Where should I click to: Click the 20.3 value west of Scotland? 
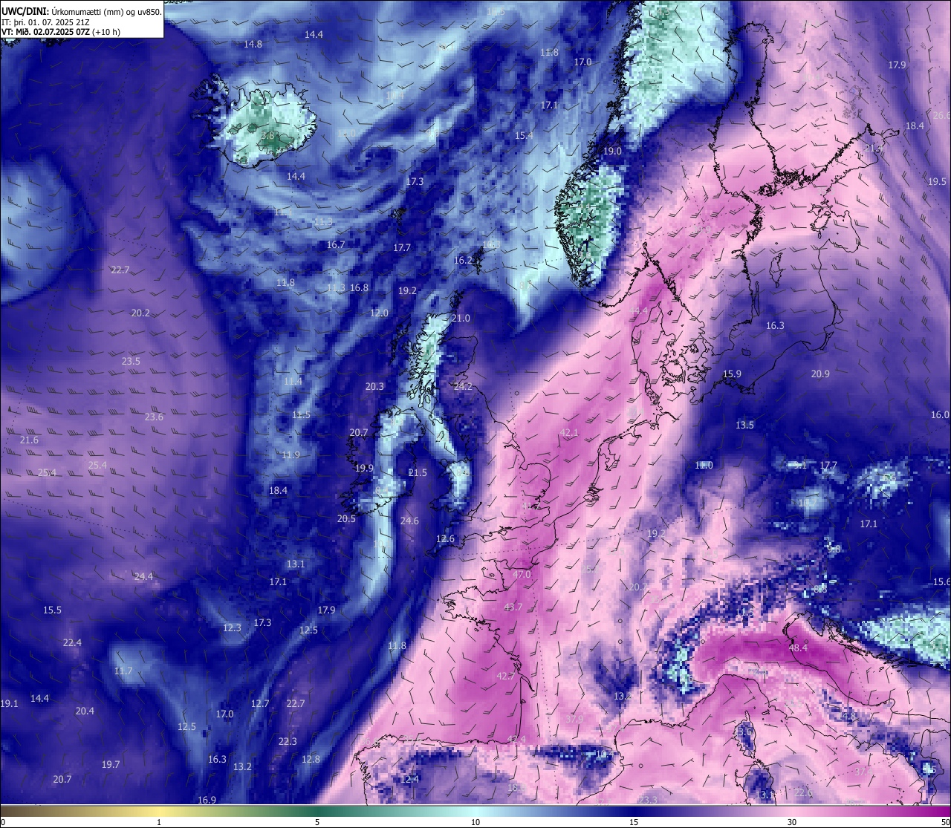pyautogui.click(x=374, y=387)
